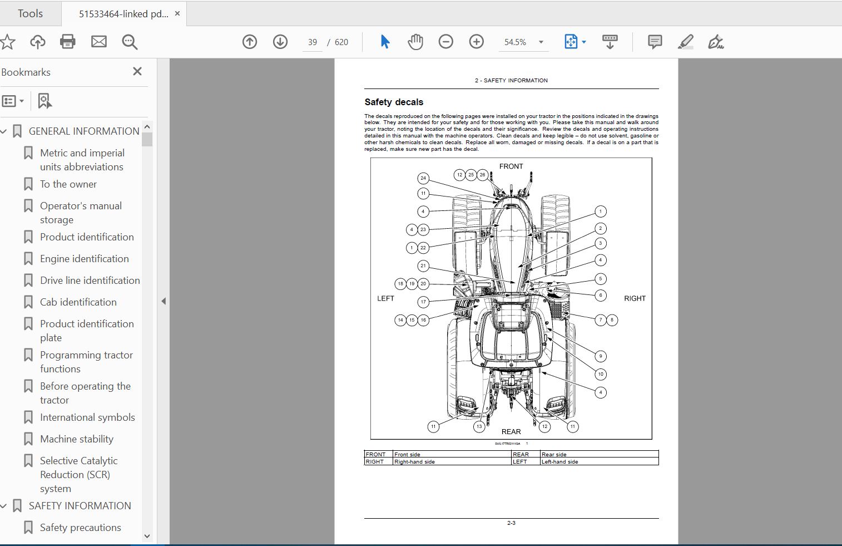Click the Safety decals heading on page
The height and width of the screenshot is (546, 842).
click(394, 102)
